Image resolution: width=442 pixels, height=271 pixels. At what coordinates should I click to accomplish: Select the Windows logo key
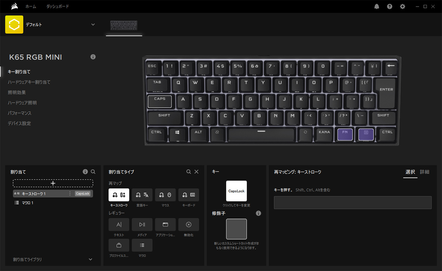(x=177, y=134)
